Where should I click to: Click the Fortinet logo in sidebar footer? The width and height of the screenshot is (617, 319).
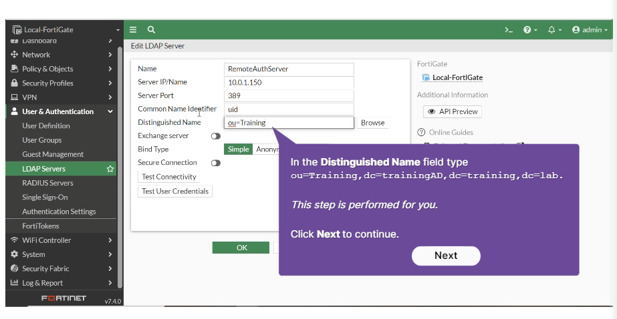pyautogui.click(x=64, y=298)
